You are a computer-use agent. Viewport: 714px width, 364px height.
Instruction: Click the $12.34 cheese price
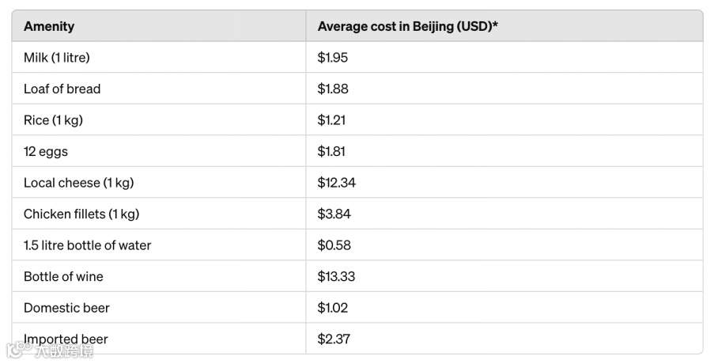click(x=337, y=183)
